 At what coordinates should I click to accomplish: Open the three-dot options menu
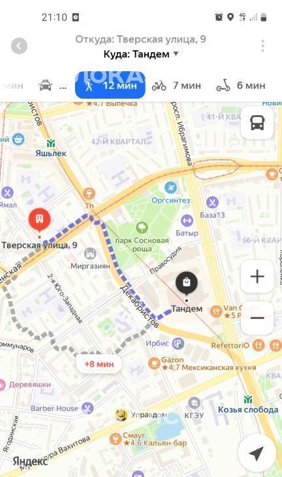pos(262,46)
